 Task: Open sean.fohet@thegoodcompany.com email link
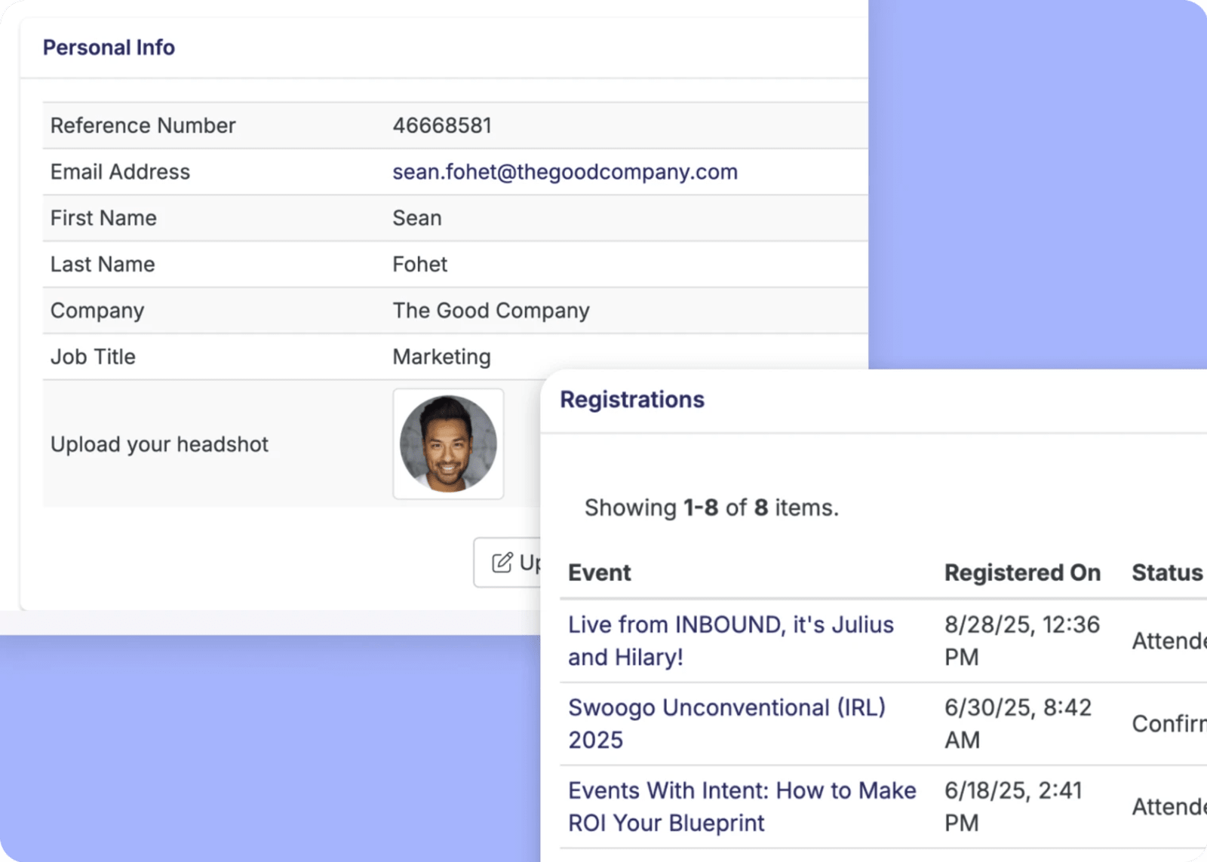(564, 172)
